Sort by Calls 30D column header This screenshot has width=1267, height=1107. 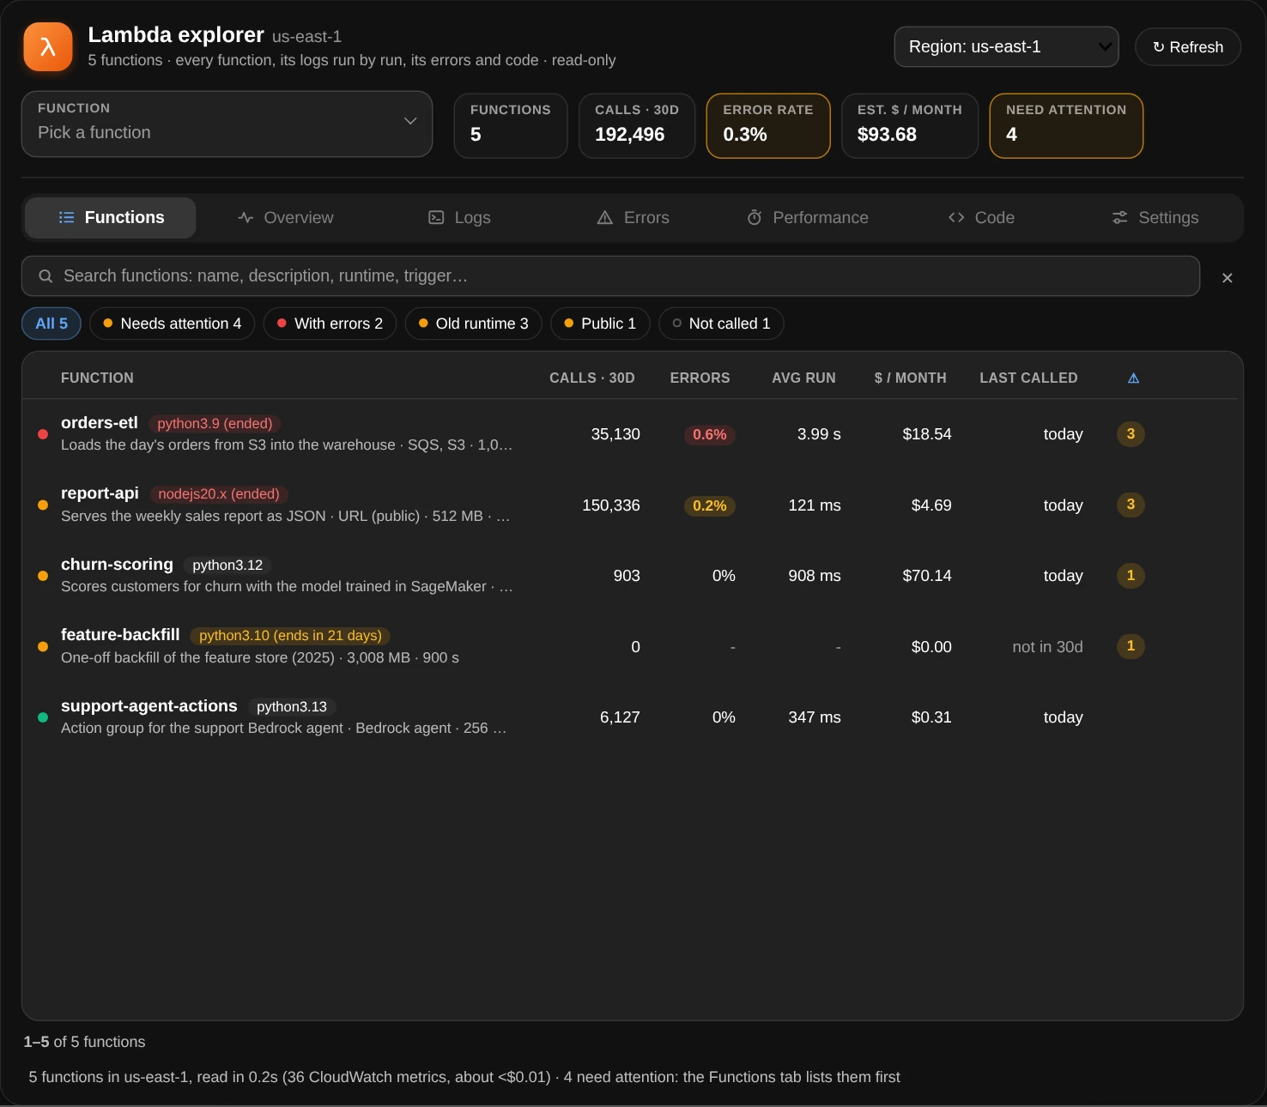592,378
